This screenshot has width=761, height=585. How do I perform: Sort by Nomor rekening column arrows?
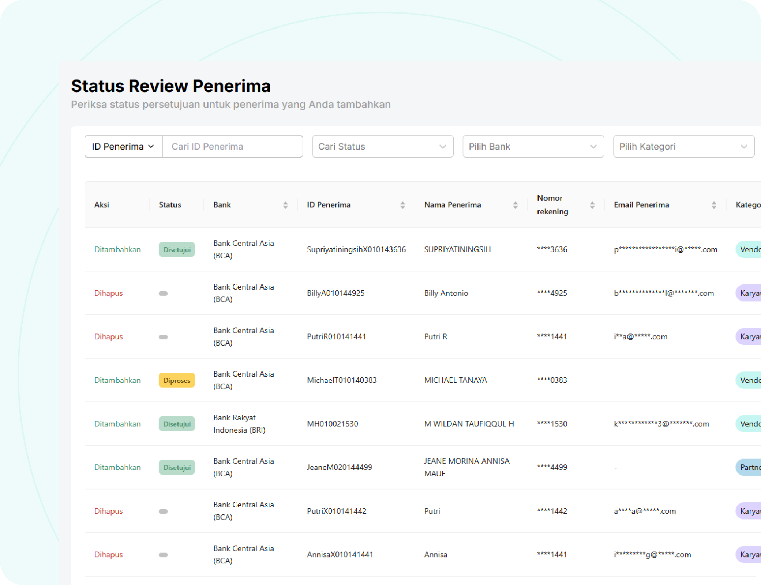pyautogui.click(x=592, y=205)
